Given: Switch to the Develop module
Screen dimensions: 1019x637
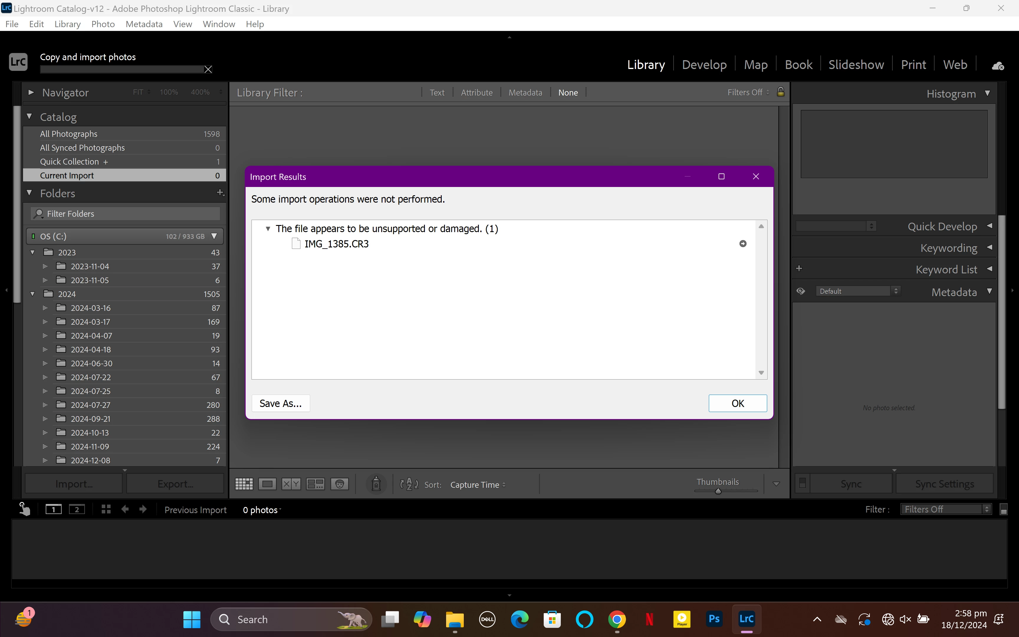Looking at the screenshot, I should [704, 65].
